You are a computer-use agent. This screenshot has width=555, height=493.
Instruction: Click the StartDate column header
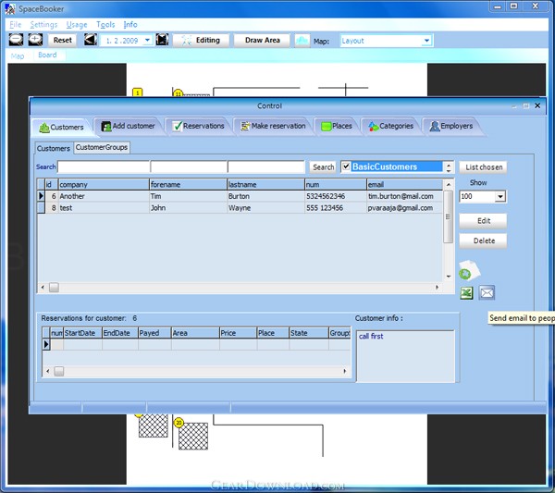pyautogui.click(x=83, y=333)
